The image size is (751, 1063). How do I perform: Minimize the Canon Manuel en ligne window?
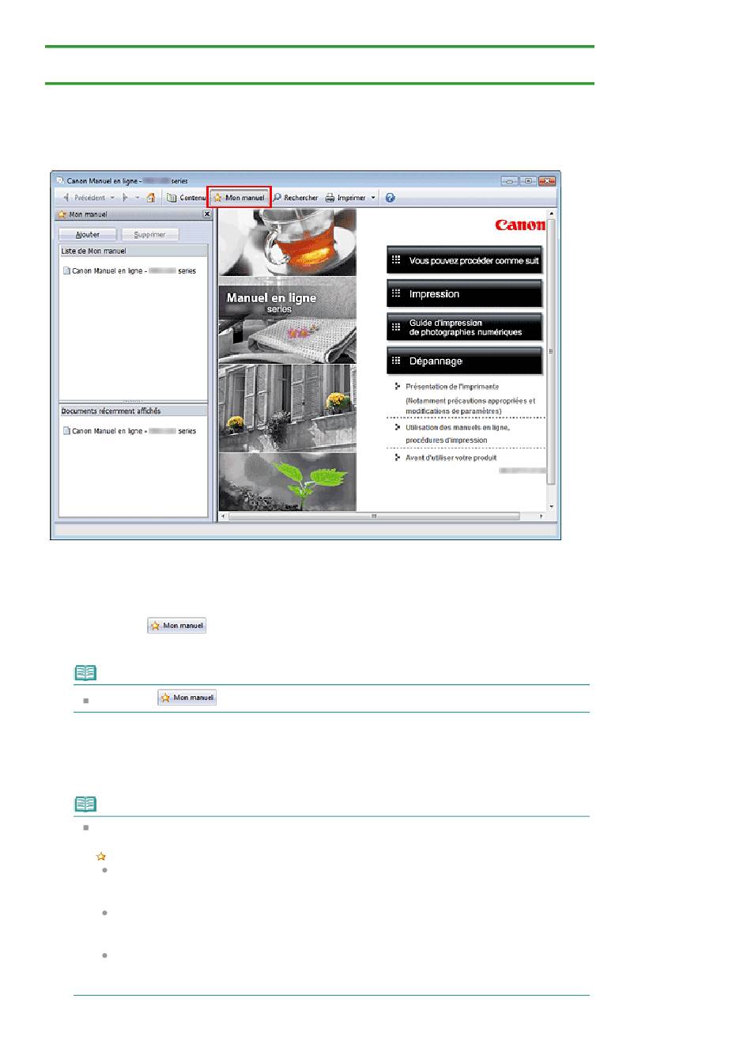510,181
